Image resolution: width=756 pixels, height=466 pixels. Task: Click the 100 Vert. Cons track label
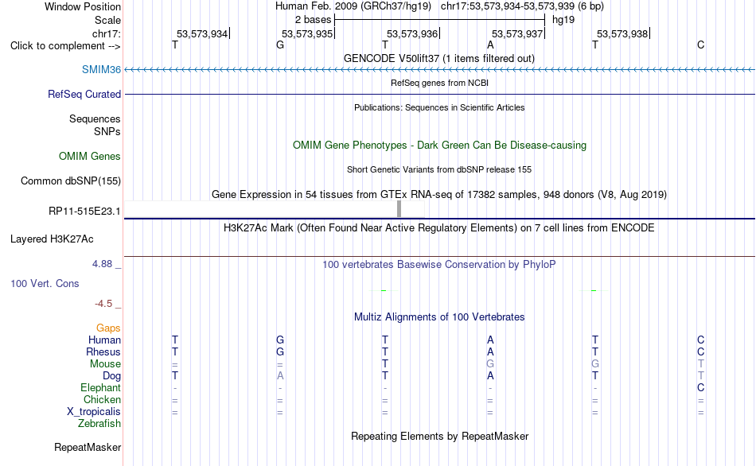pos(45,283)
